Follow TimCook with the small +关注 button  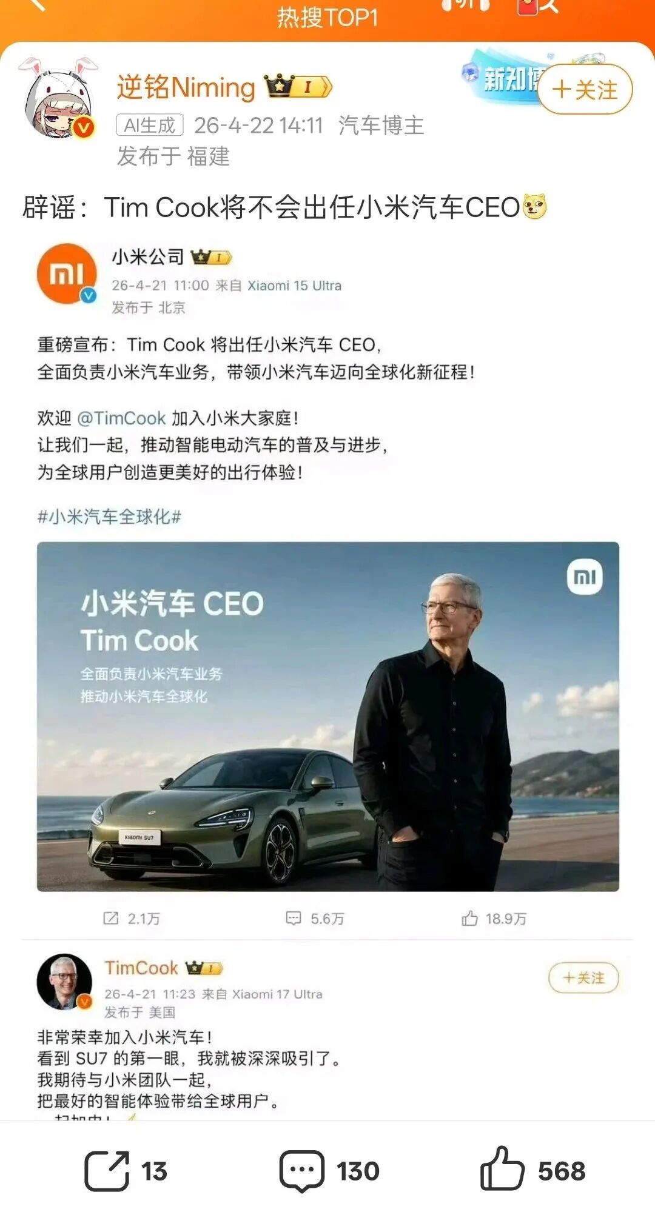[x=583, y=977]
